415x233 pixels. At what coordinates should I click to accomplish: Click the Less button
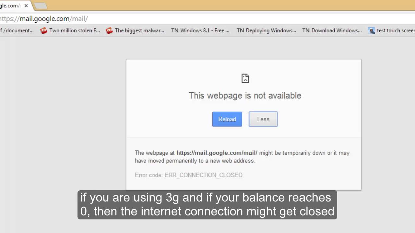[263, 119]
